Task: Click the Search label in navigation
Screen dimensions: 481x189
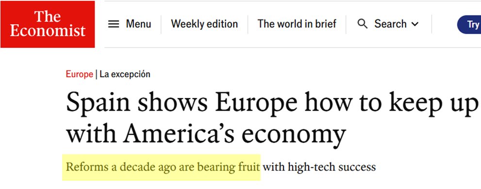Action: point(390,24)
